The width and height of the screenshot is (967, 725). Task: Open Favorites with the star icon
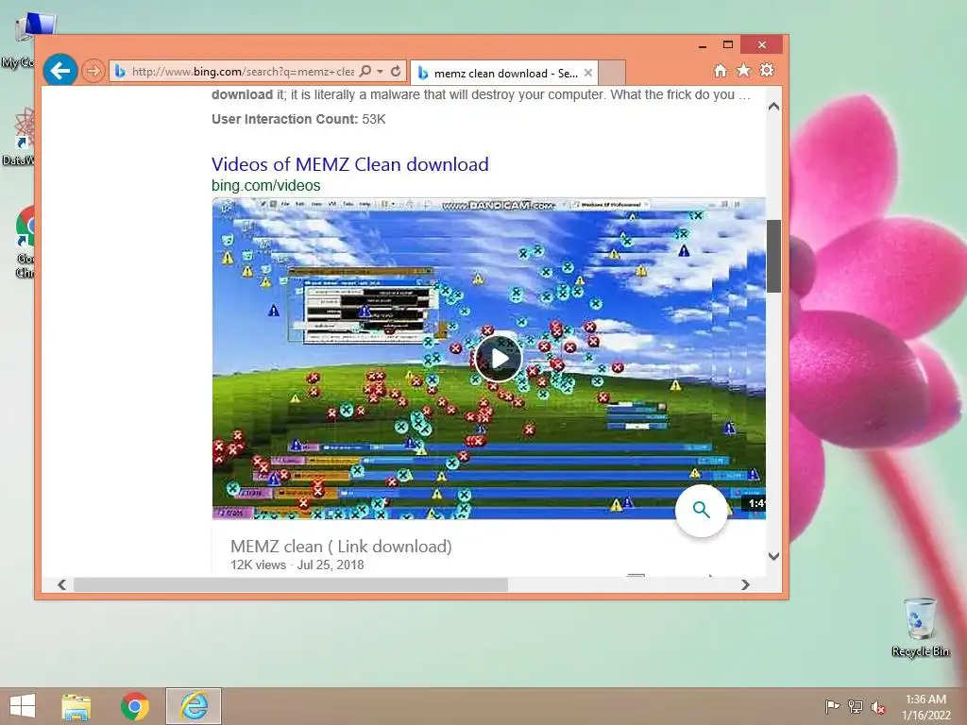click(744, 70)
